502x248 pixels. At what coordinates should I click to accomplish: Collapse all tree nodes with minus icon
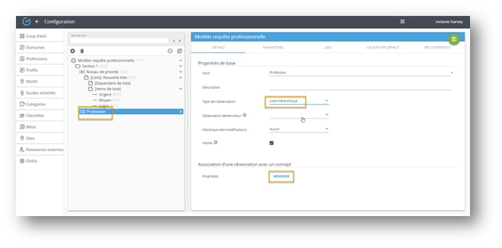pyautogui.click(x=170, y=51)
